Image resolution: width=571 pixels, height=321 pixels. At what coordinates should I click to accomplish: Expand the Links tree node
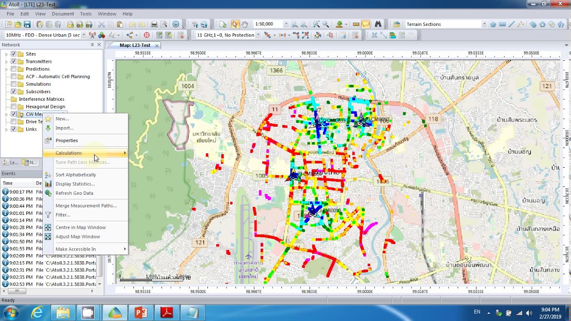7,129
